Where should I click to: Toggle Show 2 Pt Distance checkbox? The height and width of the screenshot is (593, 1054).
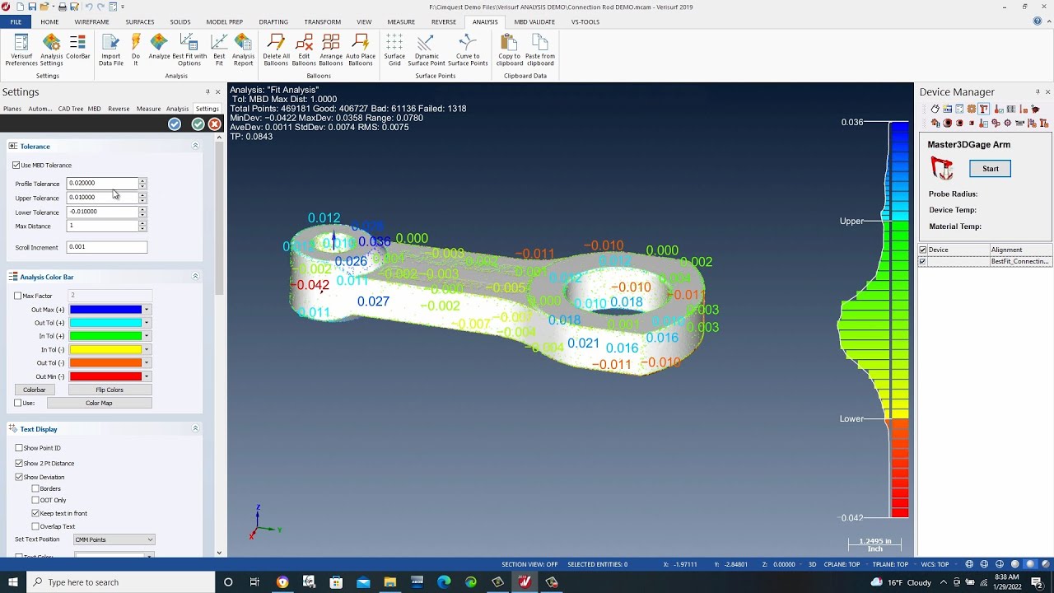19,463
